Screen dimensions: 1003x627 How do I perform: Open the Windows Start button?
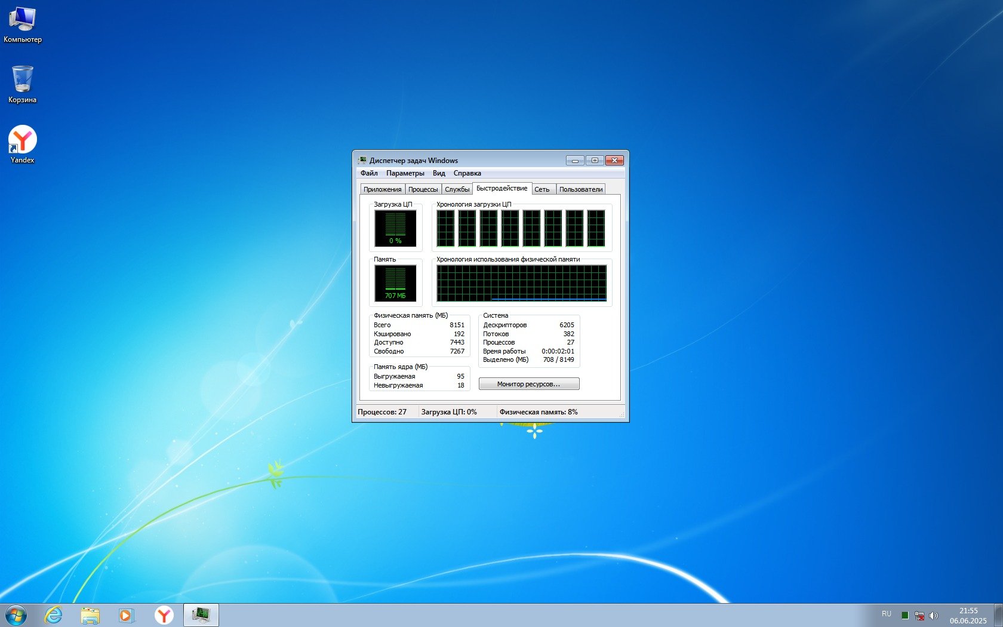tap(16, 615)
